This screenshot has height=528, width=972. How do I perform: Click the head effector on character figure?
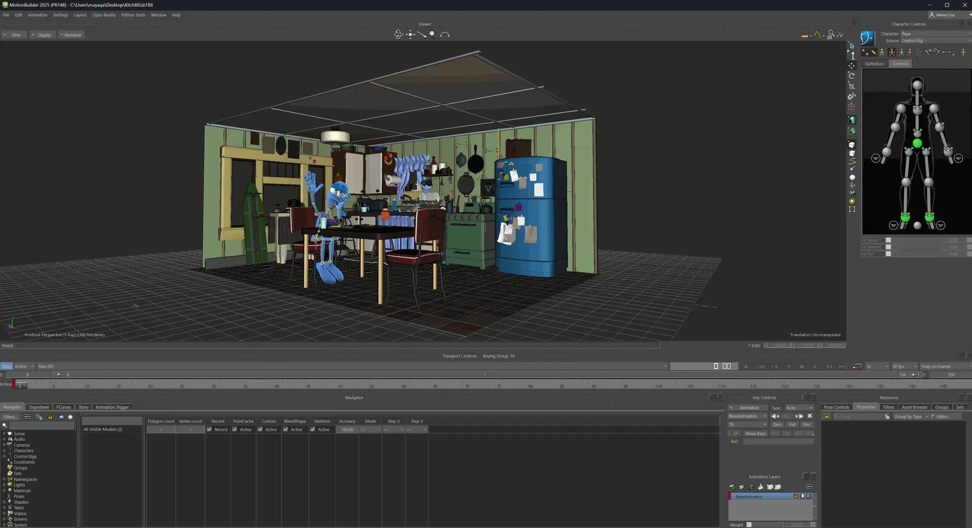click(x=917, y=85)
